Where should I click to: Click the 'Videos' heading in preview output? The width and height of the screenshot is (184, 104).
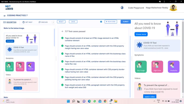(137, 78)
